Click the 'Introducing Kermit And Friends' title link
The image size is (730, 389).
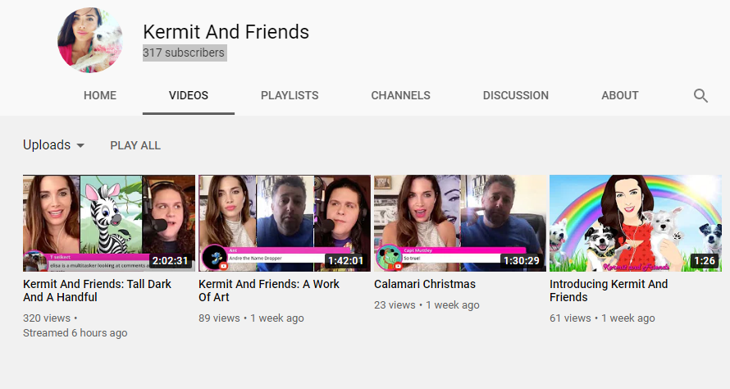pos(609,291)
